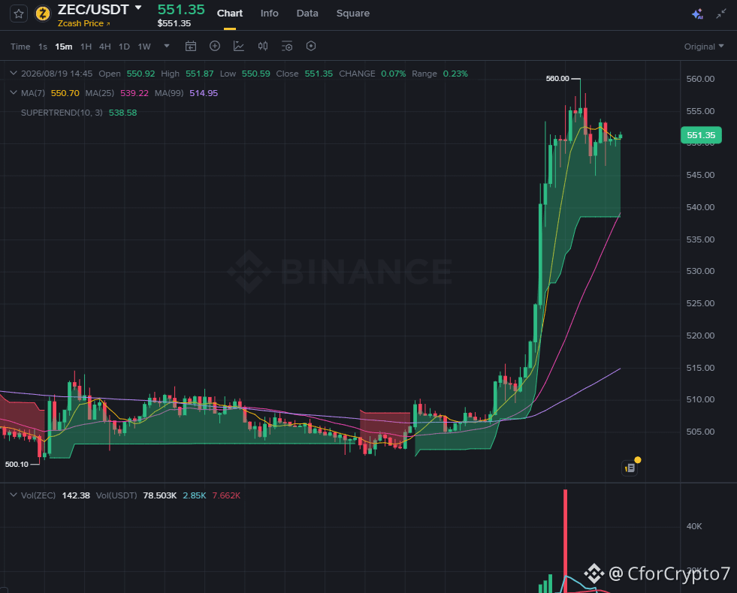Switch to the Chart tab

(x=229, y=14)
